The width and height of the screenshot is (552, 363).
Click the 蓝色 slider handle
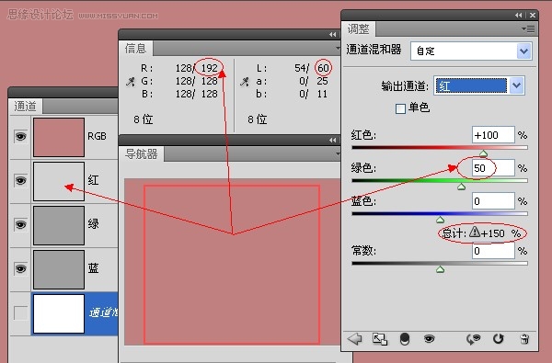coord(440,220)
